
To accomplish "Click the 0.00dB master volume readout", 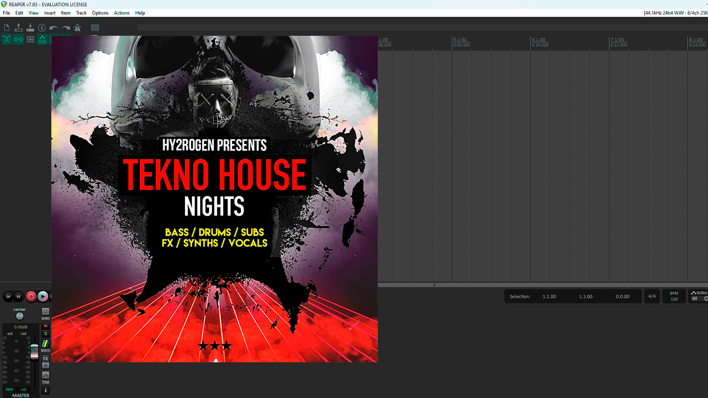I will [21, 327].
